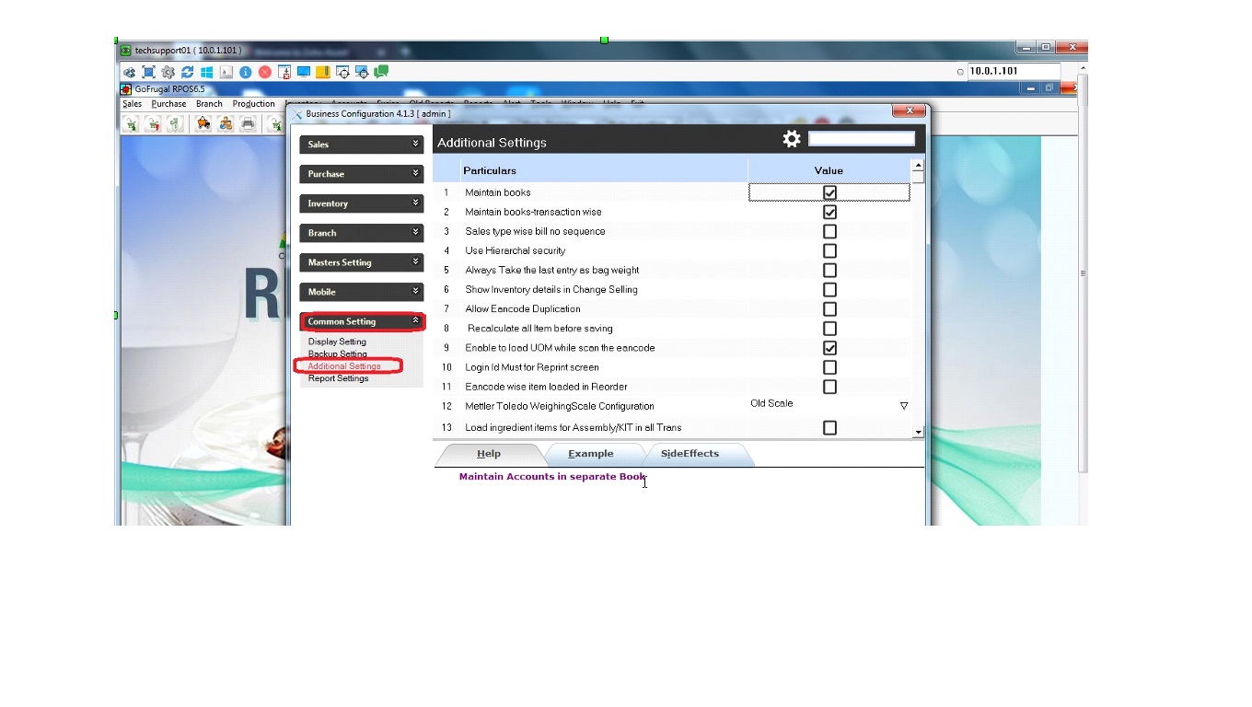
Task: Open the green chat bubbles icon
Action: pos(381,72)
